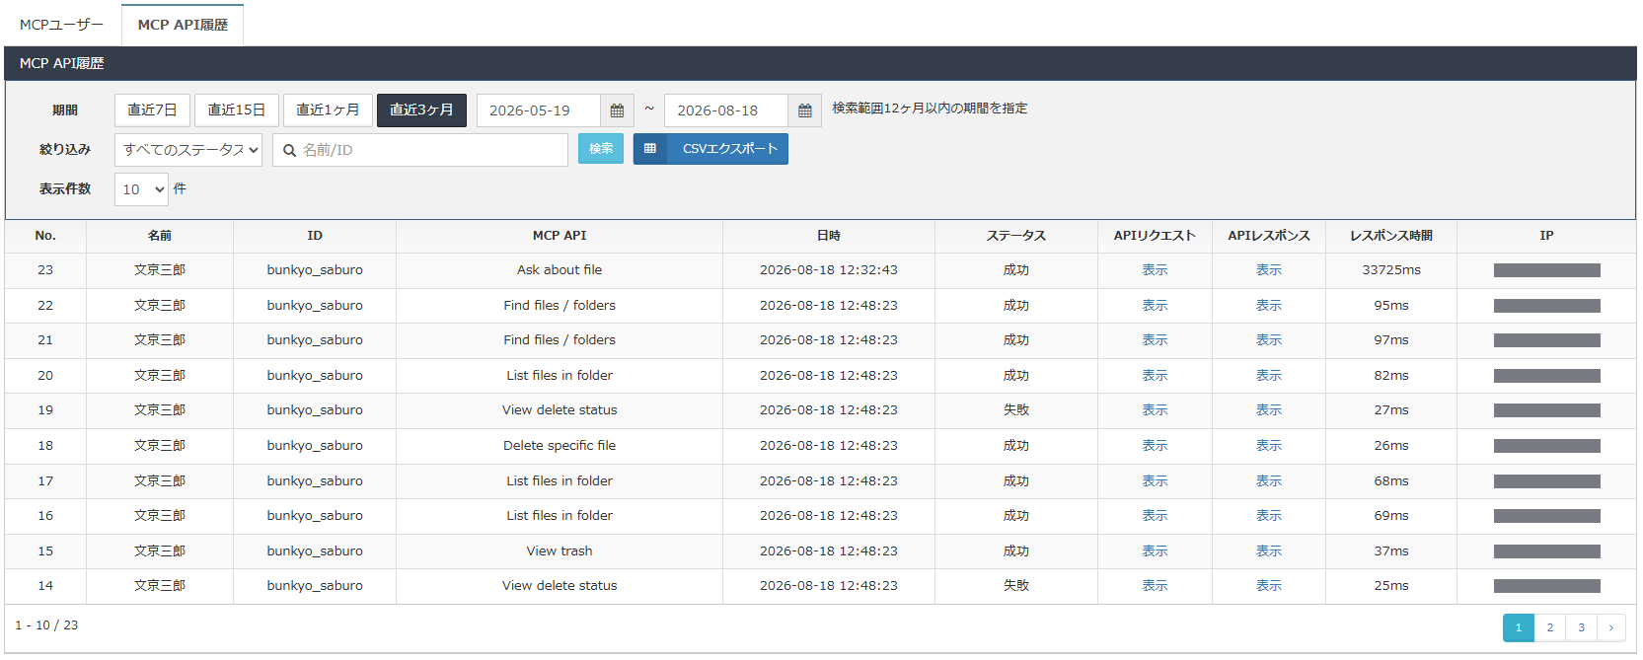The width and height of the screenshot is (1643, 660).
Task: Show API response for row 23
Action: click(1269, 270)
